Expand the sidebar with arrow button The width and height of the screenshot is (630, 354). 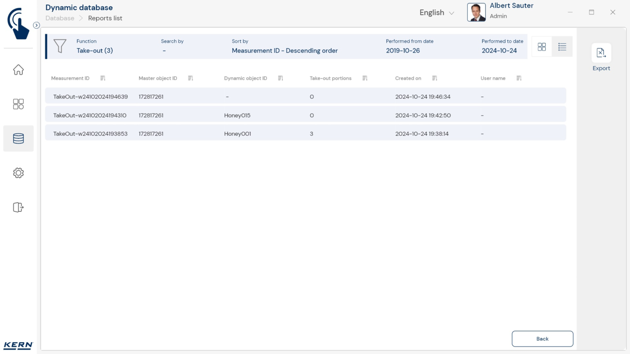[36, 25]
